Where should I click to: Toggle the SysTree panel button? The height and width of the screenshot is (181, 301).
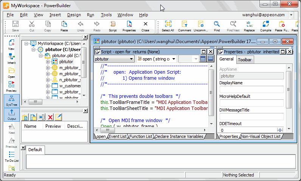click(11, 100)
